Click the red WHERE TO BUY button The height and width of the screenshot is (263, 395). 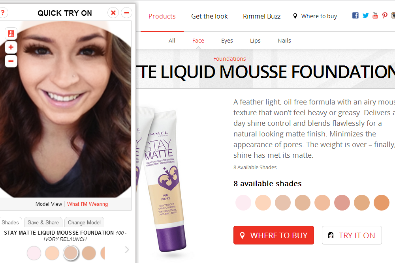pyautogui.click(x=274, y=235)
